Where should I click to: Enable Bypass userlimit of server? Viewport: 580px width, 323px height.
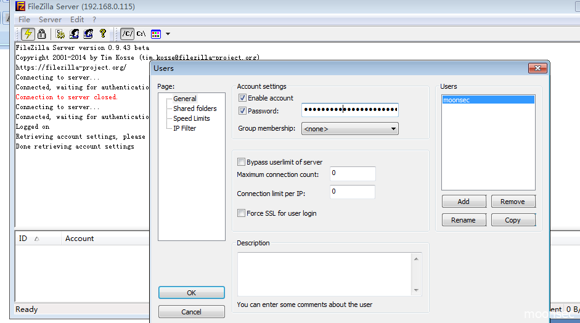pyautogui.click(x=241, y=162)
